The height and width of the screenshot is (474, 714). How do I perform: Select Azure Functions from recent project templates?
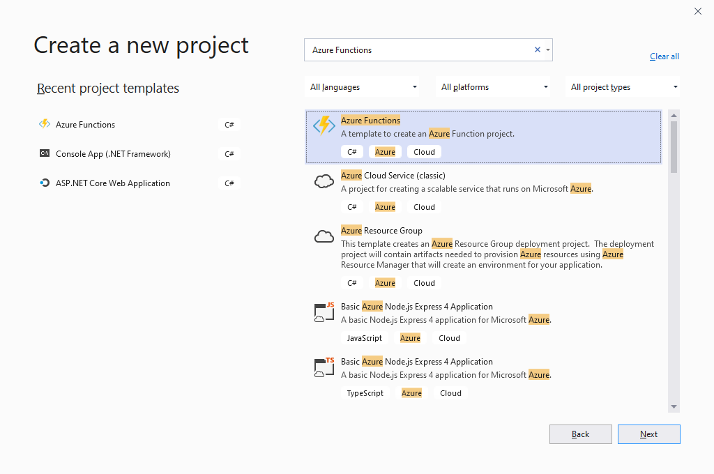[85, 125]
